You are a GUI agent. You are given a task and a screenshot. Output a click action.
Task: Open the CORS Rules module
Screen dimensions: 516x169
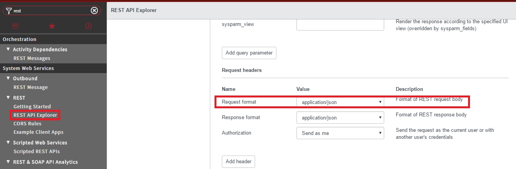27,123
